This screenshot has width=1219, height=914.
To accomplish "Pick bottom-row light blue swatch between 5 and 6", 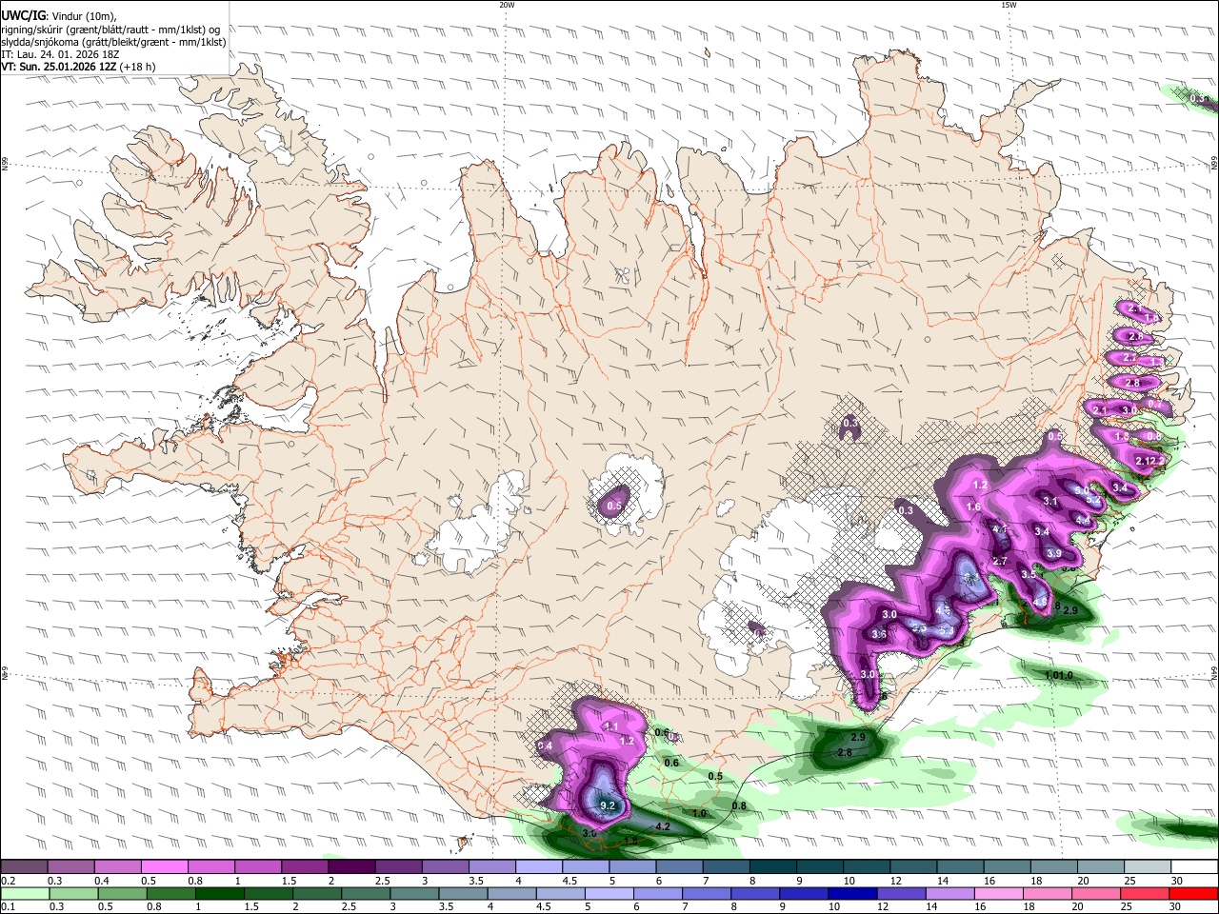I will (609, 893).
